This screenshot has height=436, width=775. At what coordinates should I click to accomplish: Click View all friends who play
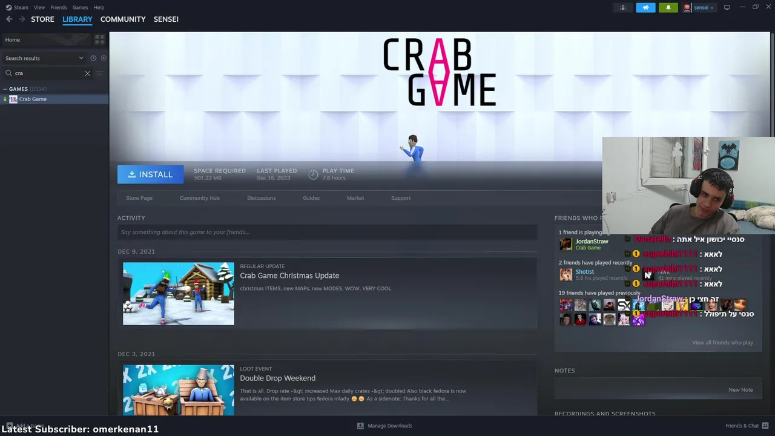click(x=722, y=343)
